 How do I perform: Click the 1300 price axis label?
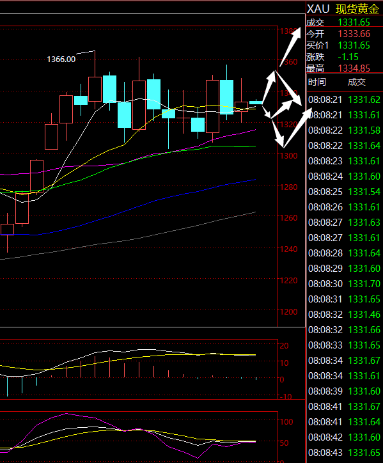tap(289, 155)
